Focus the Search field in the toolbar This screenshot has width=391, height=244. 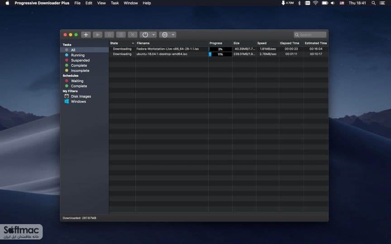click(x=310, y=35)
